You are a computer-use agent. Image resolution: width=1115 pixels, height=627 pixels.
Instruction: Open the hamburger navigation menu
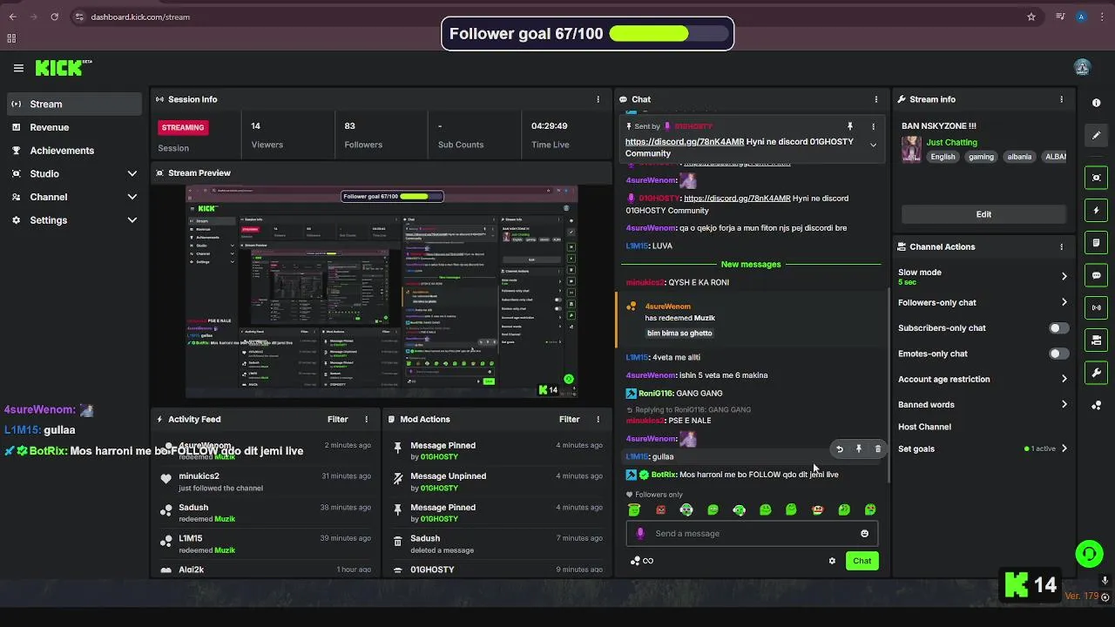18,68
